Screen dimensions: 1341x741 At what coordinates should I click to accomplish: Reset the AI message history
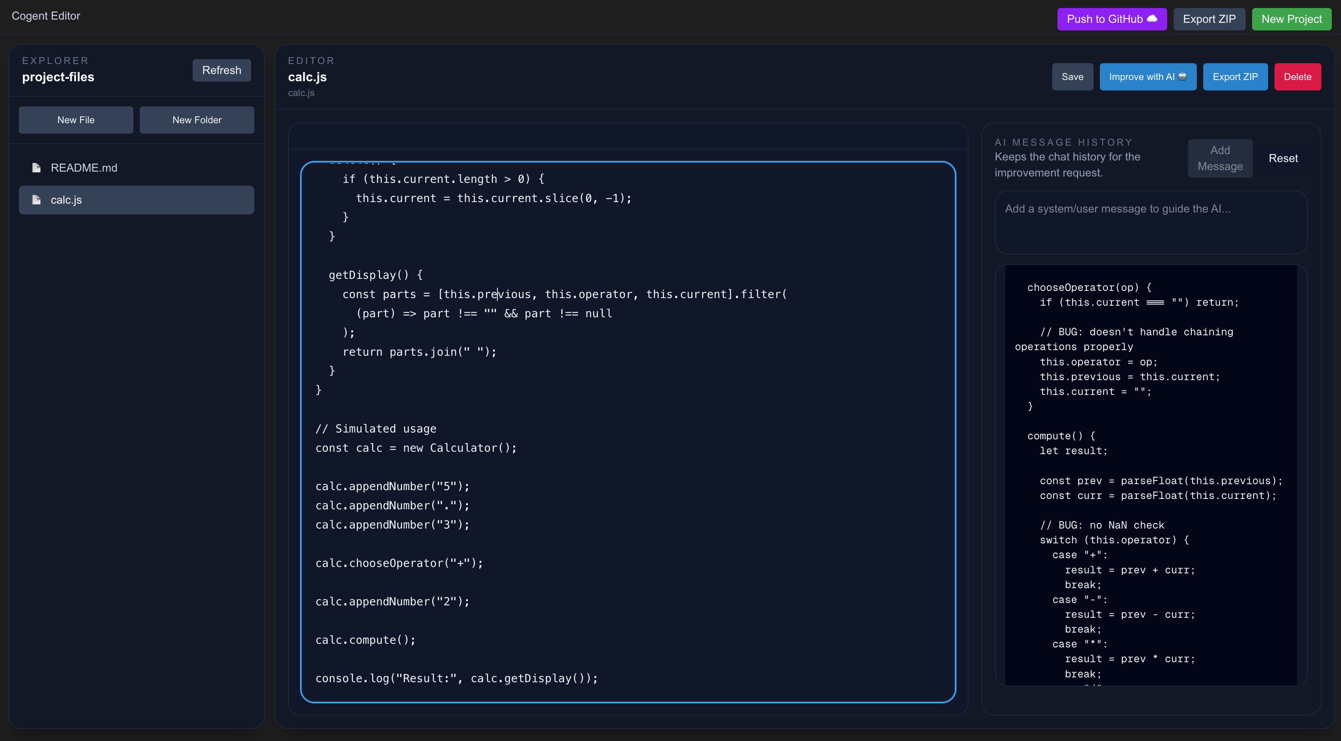[1283, 158]
